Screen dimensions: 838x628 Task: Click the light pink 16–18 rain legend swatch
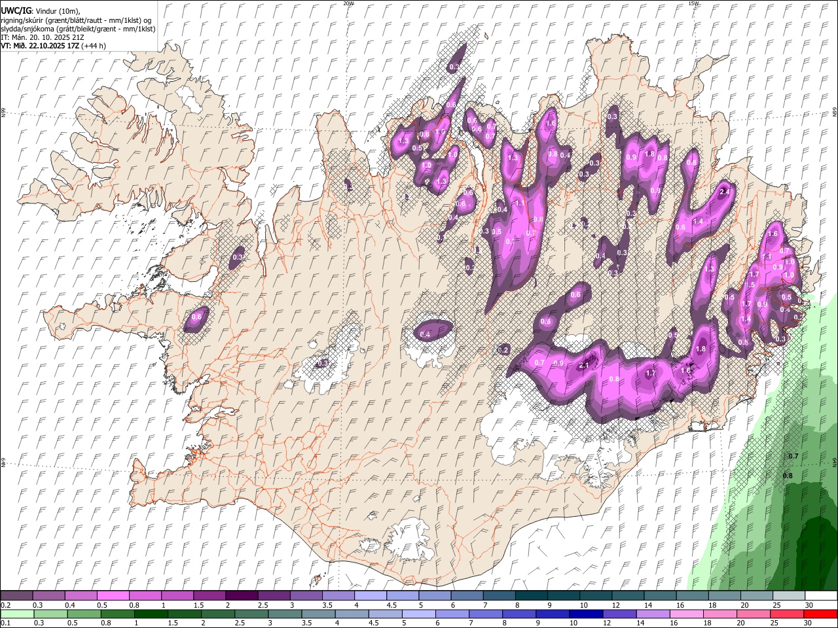pyautogui.click(x=685, y=614)
